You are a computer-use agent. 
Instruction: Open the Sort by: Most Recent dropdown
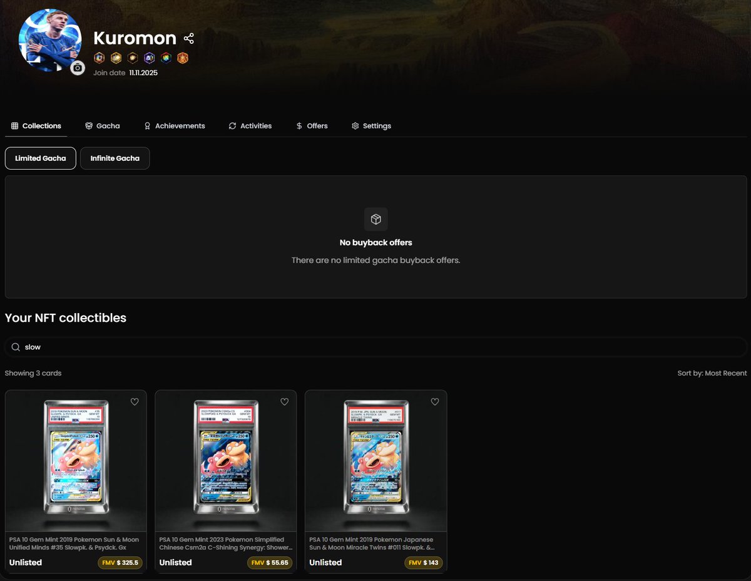tap(712, 373)
